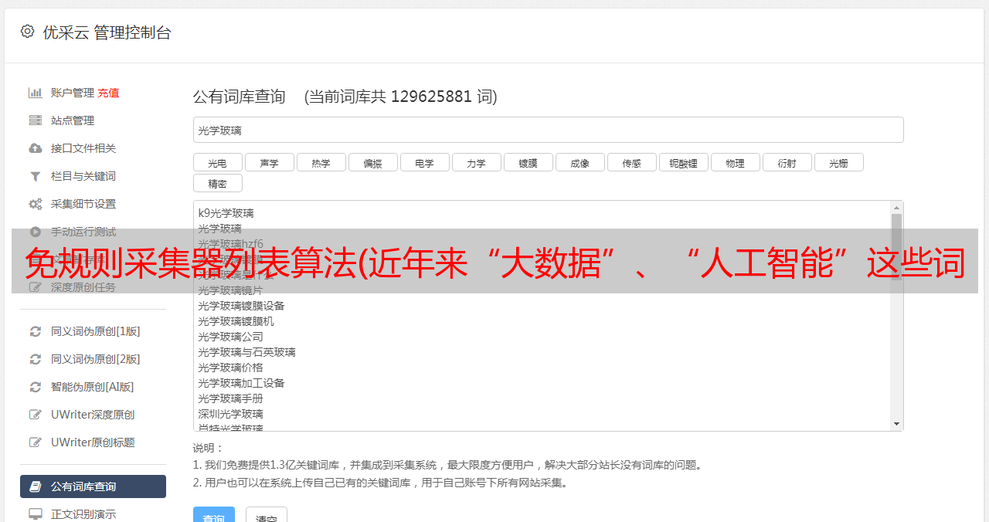Click the 光学玻璃加工设备 result row
The image size is (989, 522).
[241, 383]
